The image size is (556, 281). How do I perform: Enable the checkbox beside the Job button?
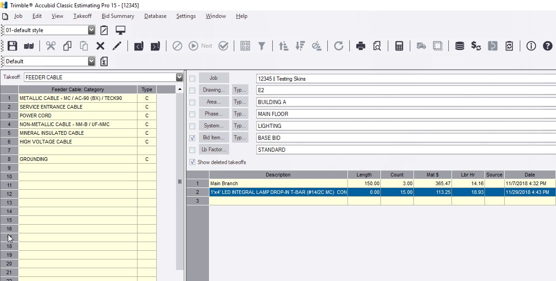pos(192,78)
